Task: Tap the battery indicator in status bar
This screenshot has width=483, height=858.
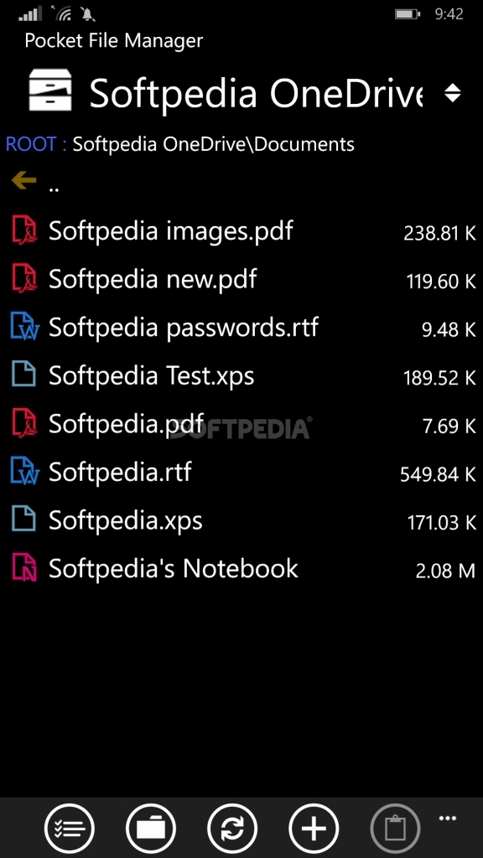Action: coord(408,14)
